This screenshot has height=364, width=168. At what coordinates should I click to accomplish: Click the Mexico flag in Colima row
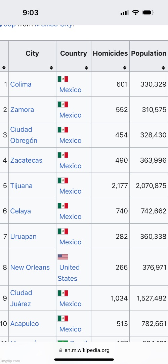(63, 79)
